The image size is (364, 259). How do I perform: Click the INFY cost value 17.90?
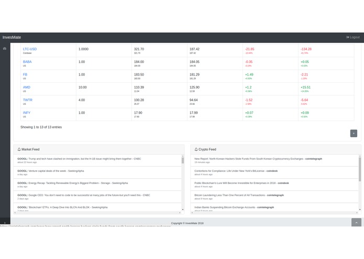point(138,113)
